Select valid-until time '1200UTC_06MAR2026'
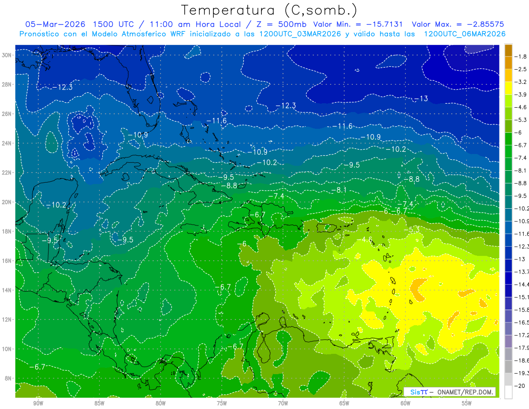529x409 pixels. (x=465, y=34)
